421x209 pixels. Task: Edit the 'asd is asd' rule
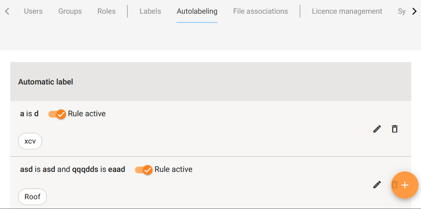(377, 185)
